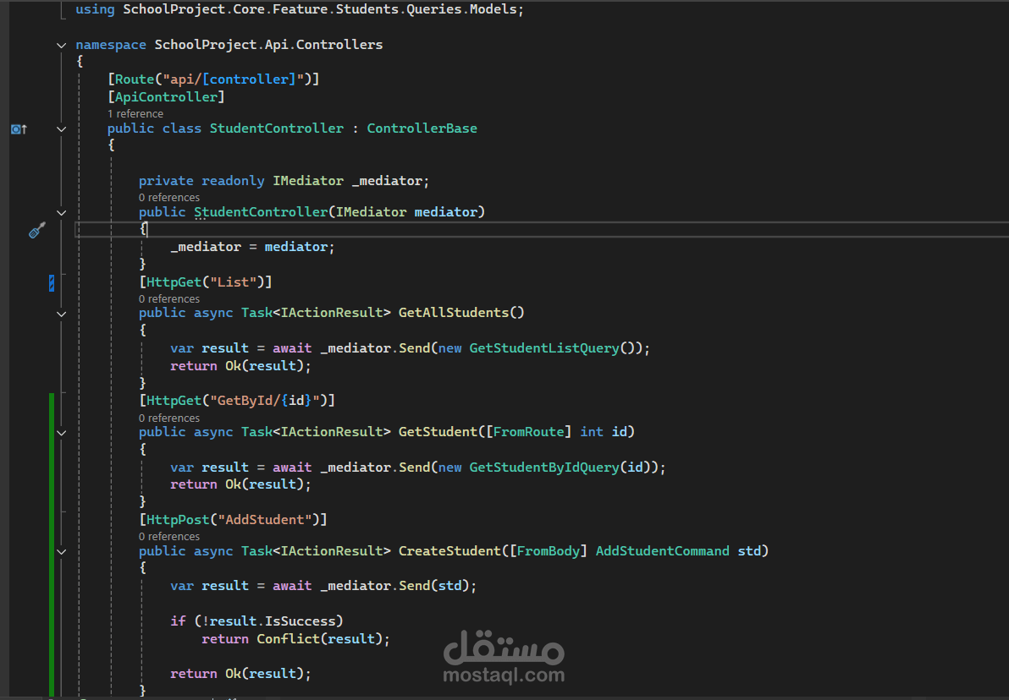Collapse the GetAllStudents method
The image size is (1009, 700).
61,314
